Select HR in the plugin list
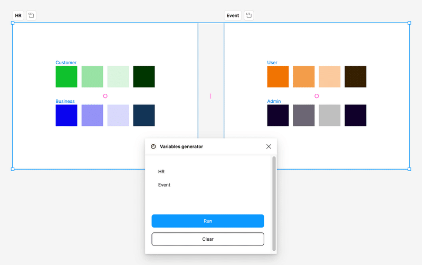Screen dimensions: 422x265 [x=161, y=171]
